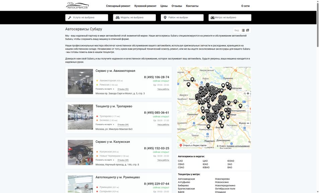Open Сервис у м. Авиамоторная title
Image resolution: width=319 pixels, height=193 pixels.
tap(115, 71)
